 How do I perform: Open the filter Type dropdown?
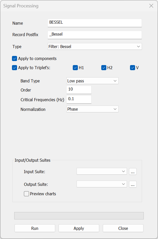(95, 47)
